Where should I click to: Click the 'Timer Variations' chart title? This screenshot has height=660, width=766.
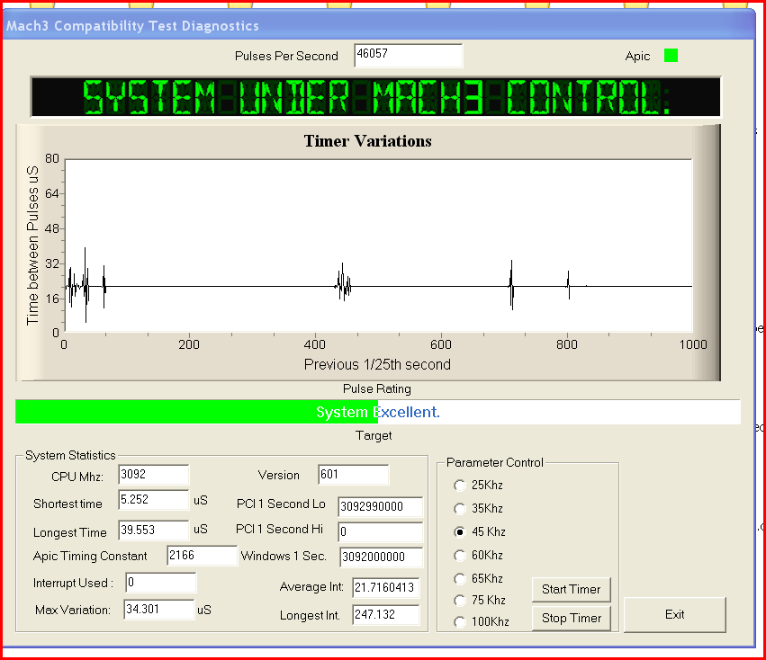coord(368,141)
